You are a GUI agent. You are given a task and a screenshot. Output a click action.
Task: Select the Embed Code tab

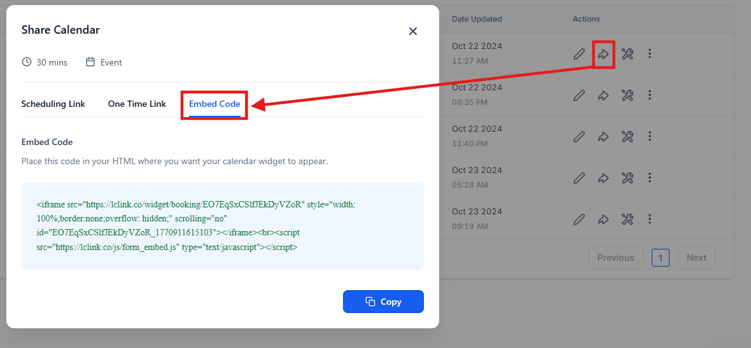[214, 104]
